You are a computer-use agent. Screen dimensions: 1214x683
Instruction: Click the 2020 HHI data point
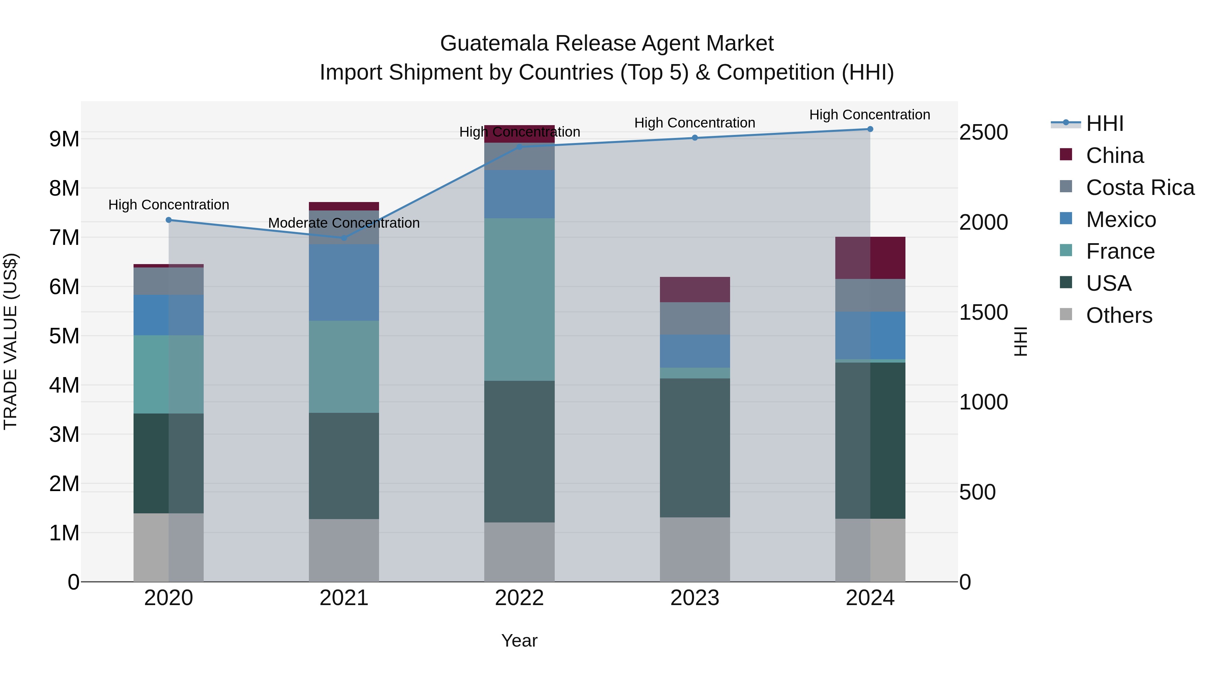click(x=169, y=220)
